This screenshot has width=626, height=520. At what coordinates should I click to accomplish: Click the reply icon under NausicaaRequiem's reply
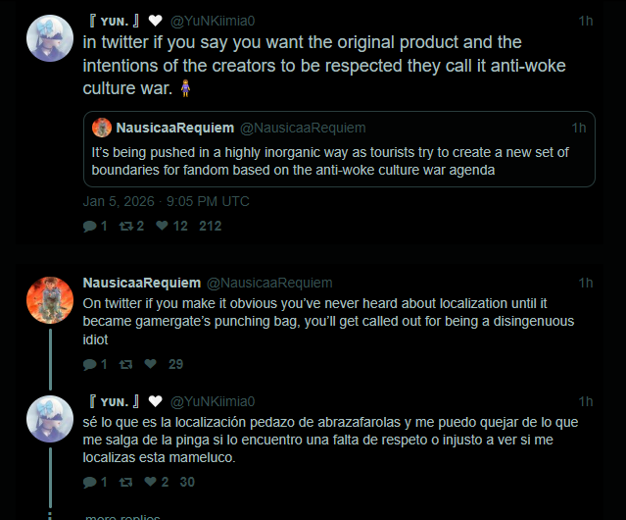point(90,364)
